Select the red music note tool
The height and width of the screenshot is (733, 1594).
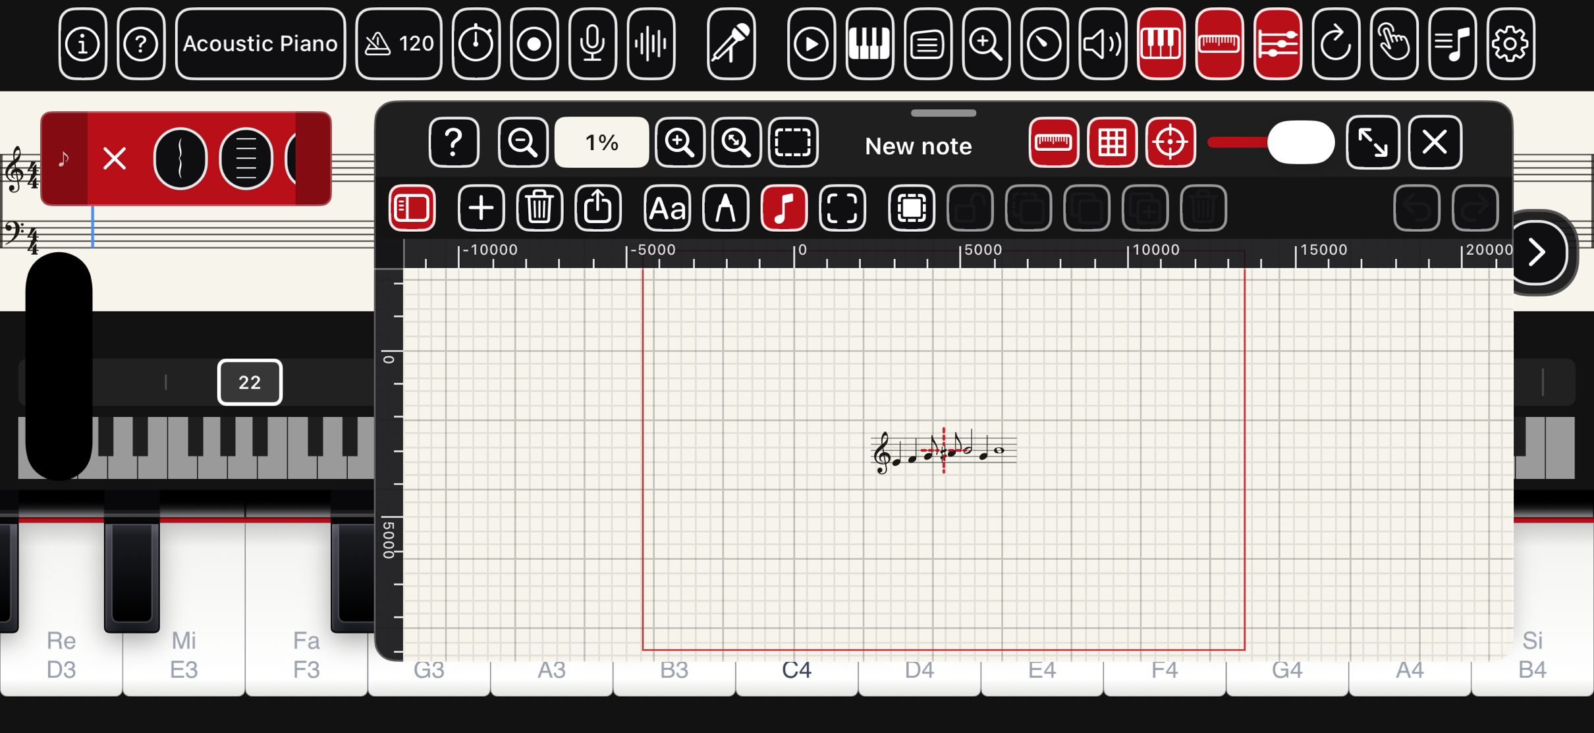[x=784, y=208]
